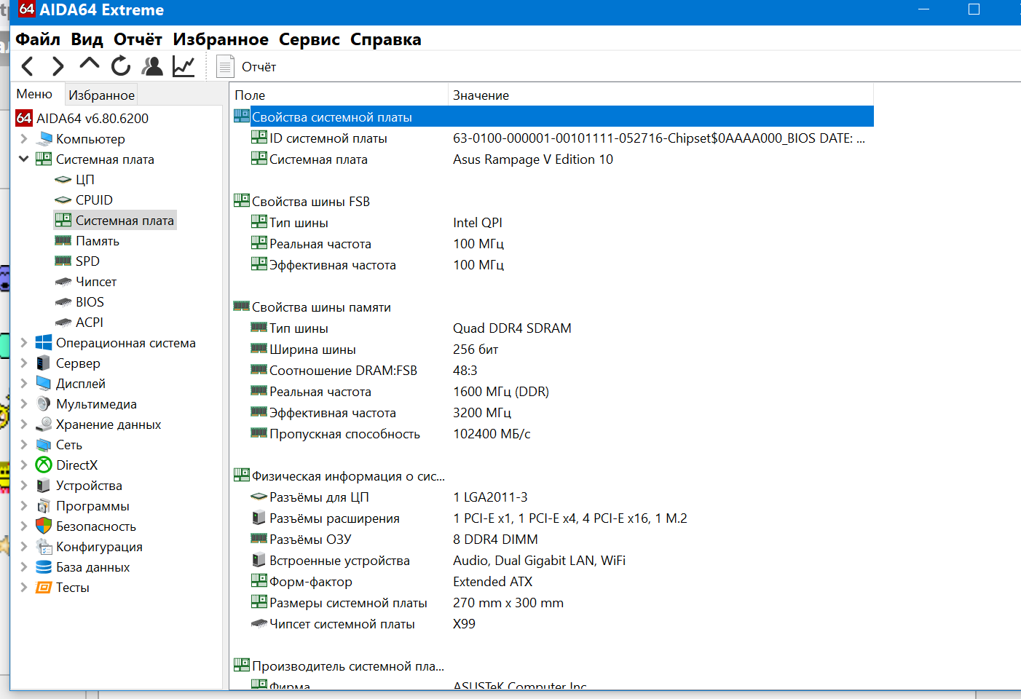The width and height of the screenshot is (1021, 699).
Task: Open the graph chart toolbar icon
Action: pyautogui.click(x=184, y=66)
